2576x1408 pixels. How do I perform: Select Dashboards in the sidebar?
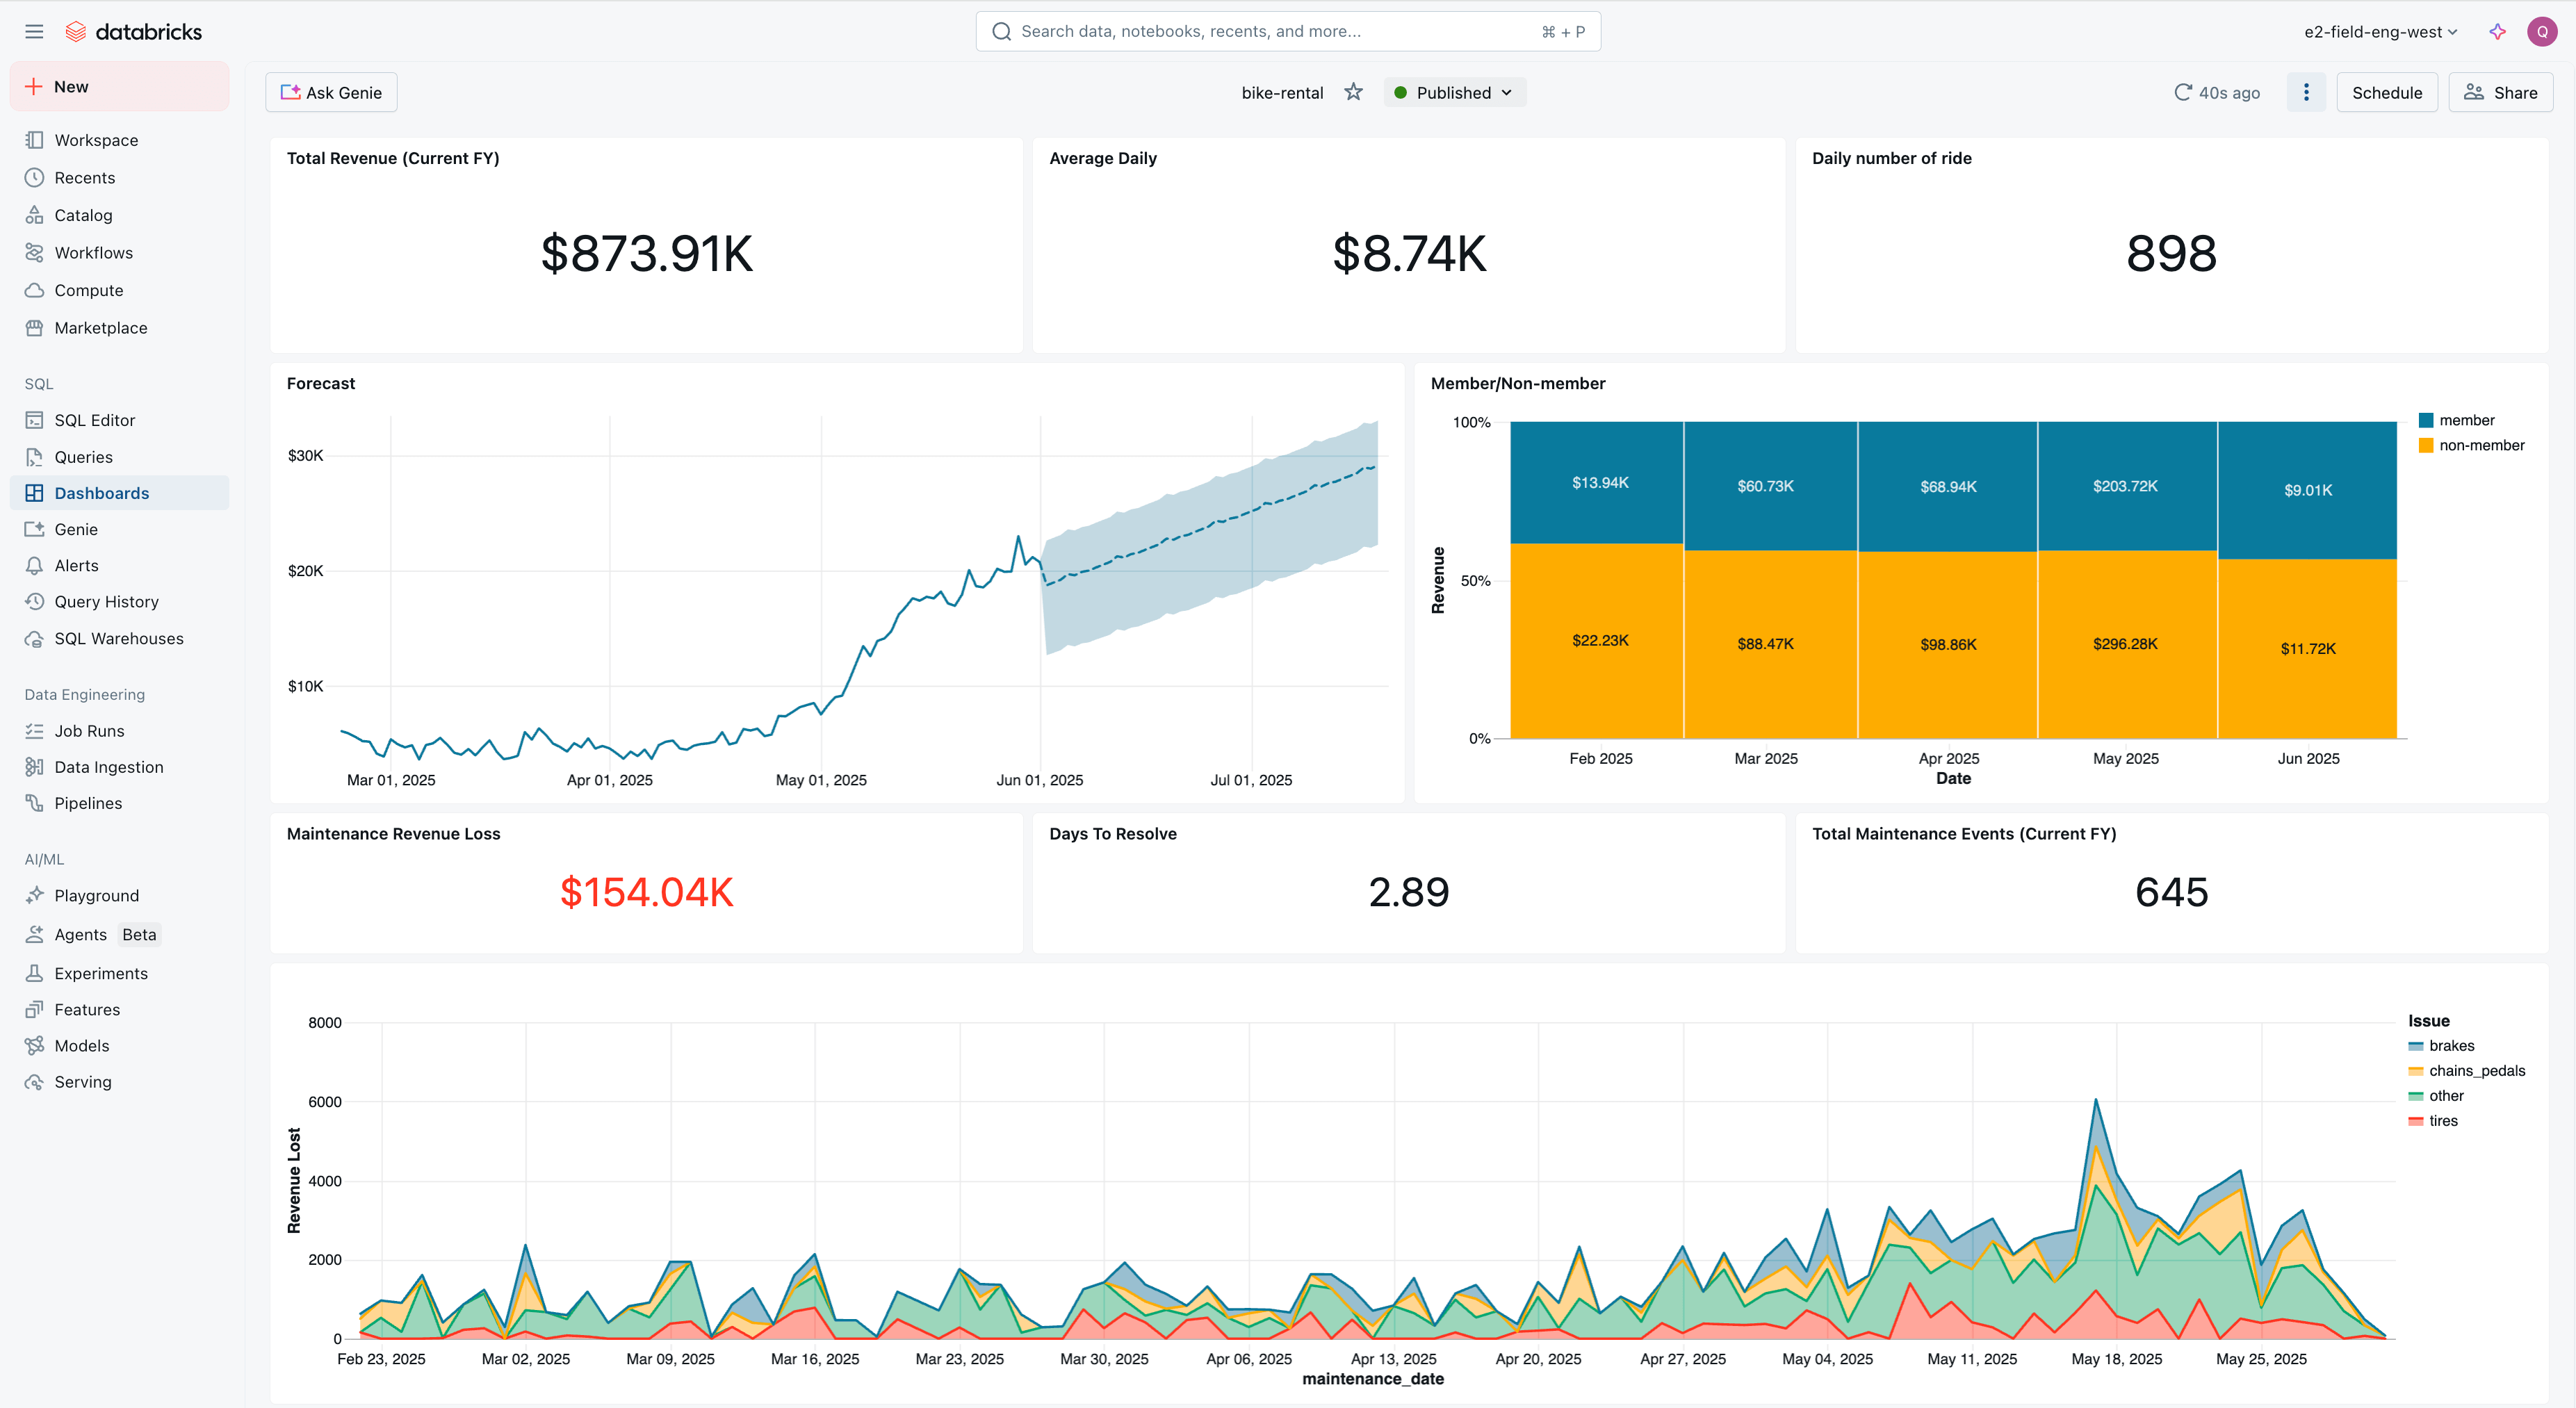click(119, 493)
